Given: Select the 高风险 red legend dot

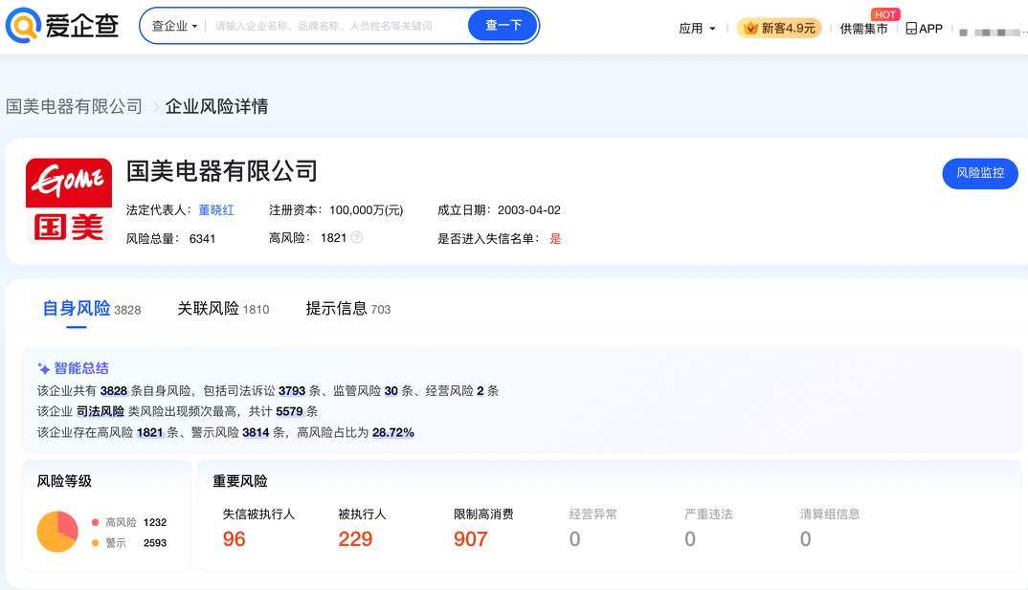Looking at the screenshot, I should [95, 522].
